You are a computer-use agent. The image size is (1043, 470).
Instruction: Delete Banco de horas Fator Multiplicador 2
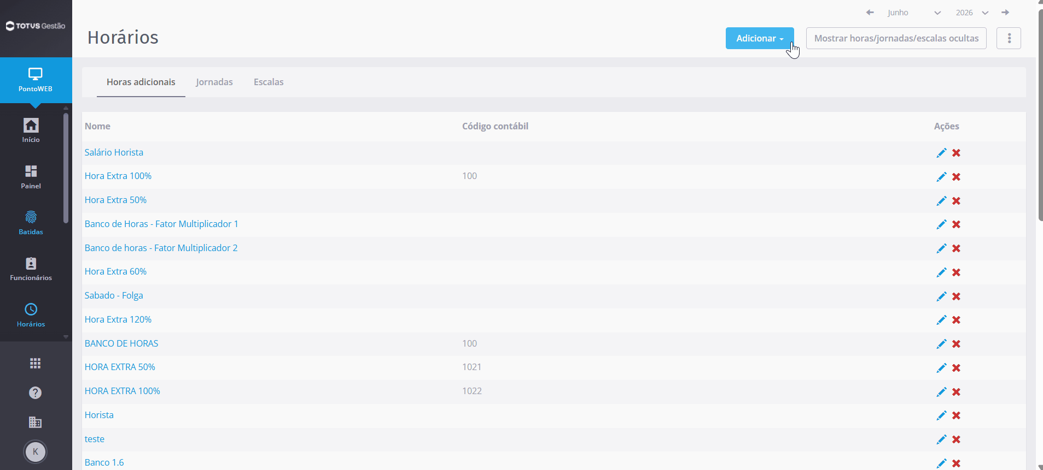956,248
